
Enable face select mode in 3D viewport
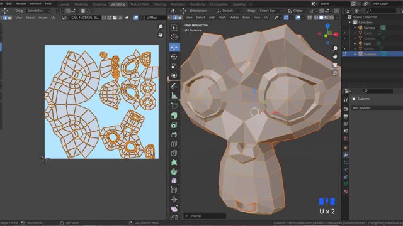coord(180,18)
